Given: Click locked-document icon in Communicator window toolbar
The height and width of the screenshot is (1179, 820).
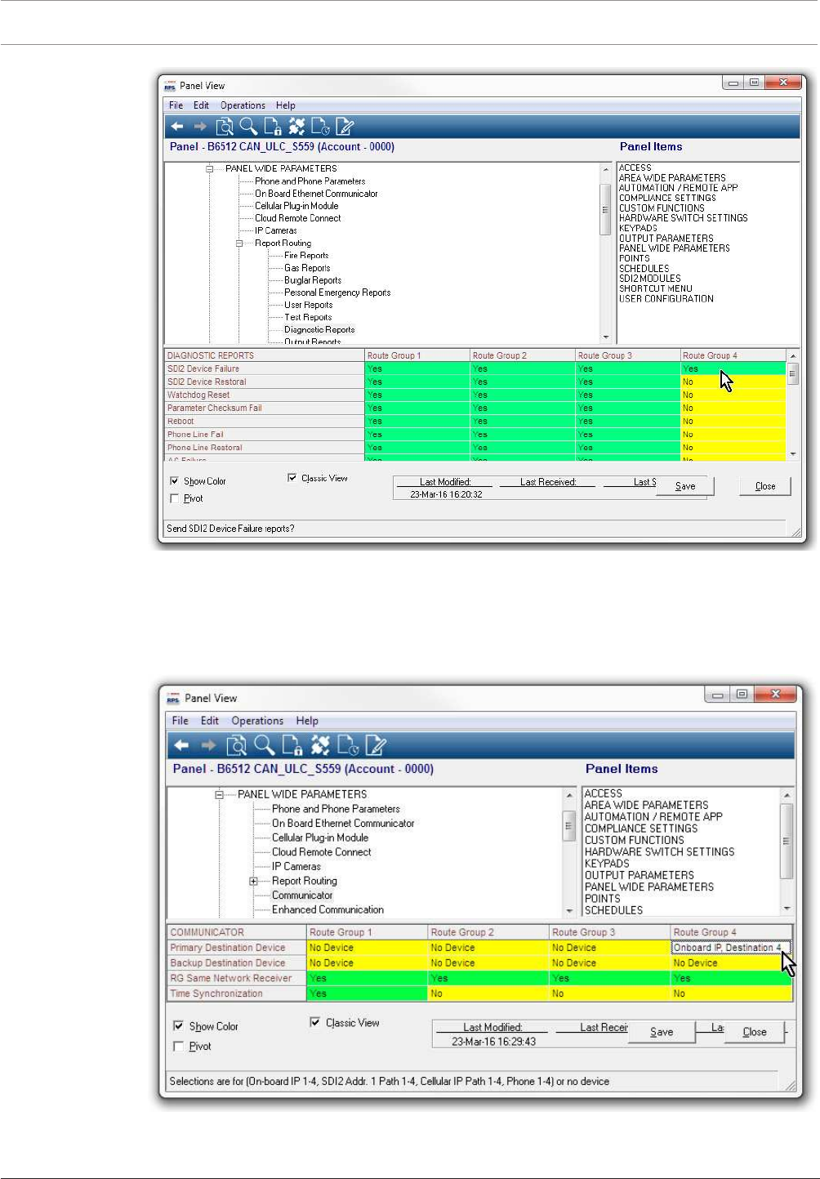Looking at the screenshot, I should pos(292,745).
